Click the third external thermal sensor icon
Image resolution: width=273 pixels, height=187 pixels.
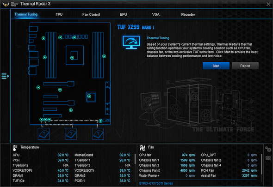98,134
